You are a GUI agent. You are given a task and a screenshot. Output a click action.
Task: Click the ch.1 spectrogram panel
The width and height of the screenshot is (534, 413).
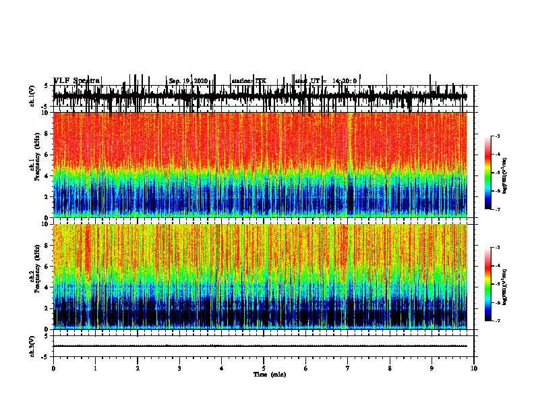[x=260, y=165]
